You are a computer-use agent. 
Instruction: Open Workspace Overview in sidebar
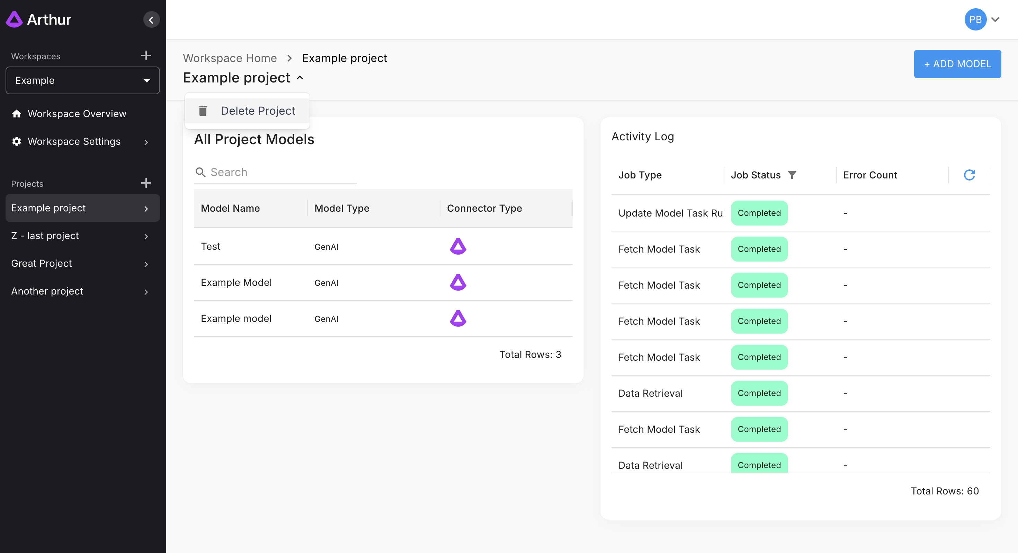click(77, 114)
